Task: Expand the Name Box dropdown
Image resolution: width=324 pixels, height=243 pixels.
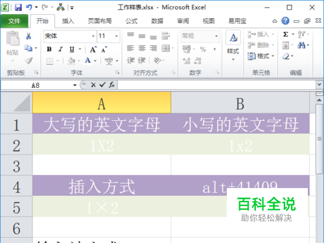Action: click(75, 85)
